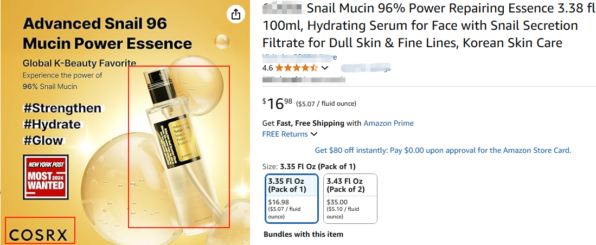Click the orange star rating icons
Viewport: 596px width, 245px height.
click(x=296, y=68)
